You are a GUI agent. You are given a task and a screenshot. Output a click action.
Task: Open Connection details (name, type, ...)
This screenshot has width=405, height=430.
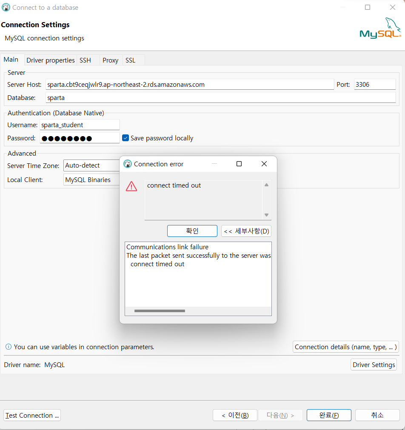coord(346,347)
